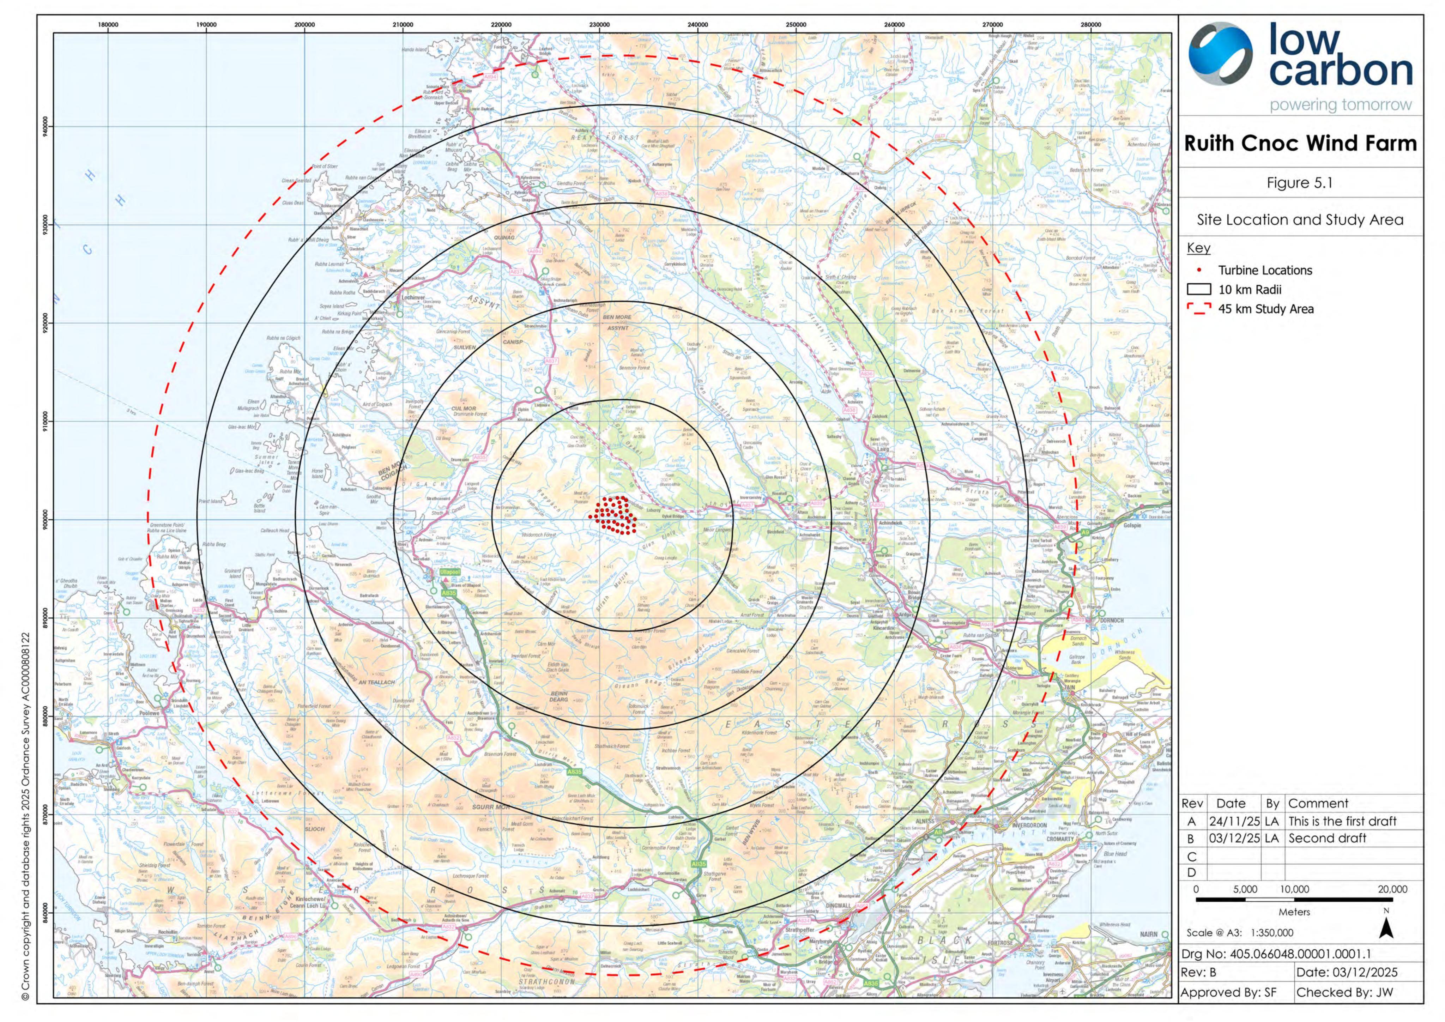Click the black 10 km Radii legend box
This screenshot has height=1022, width=1445.
[x=1199, y=290]
